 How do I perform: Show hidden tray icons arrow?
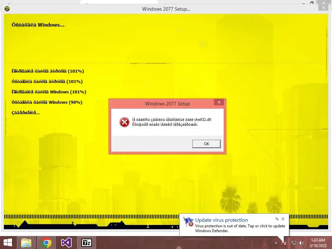[276, 243]
